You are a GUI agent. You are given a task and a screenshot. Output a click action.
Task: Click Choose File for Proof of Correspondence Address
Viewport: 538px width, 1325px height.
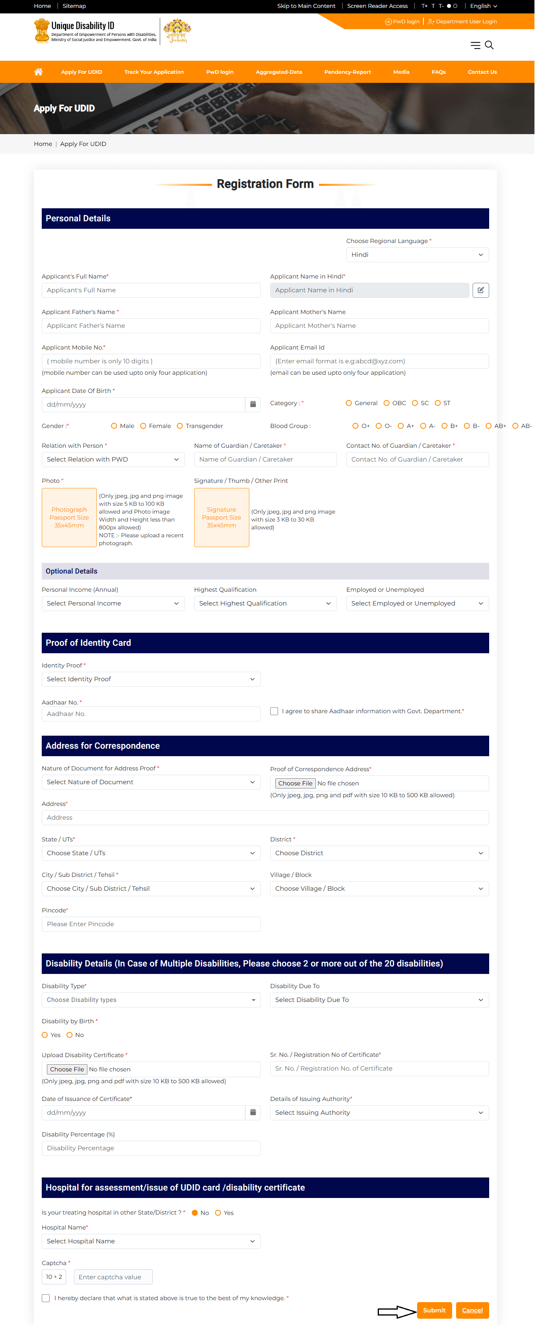[295, 783]
